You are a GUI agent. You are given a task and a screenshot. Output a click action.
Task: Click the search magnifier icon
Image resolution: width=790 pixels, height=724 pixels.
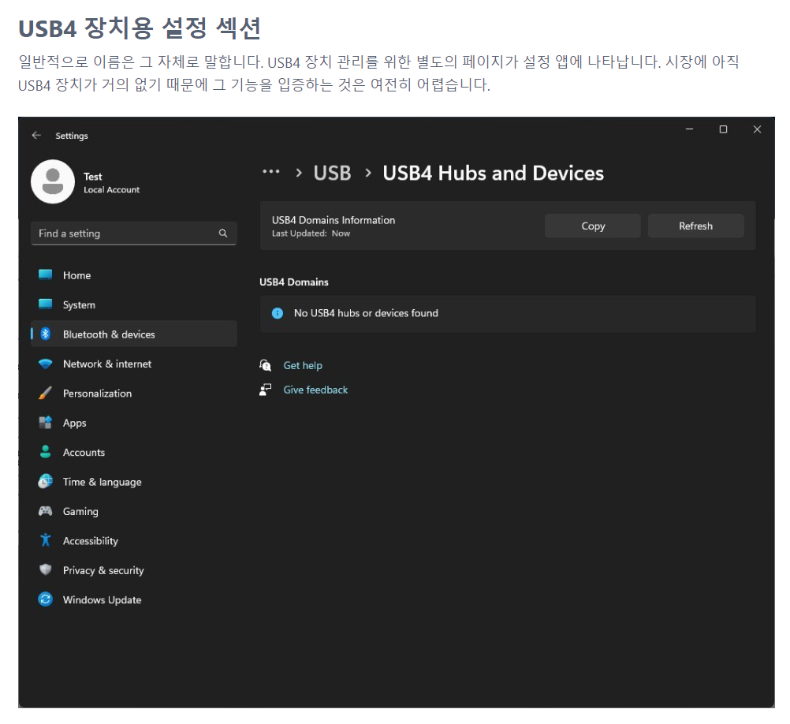(x=222, y=233)
